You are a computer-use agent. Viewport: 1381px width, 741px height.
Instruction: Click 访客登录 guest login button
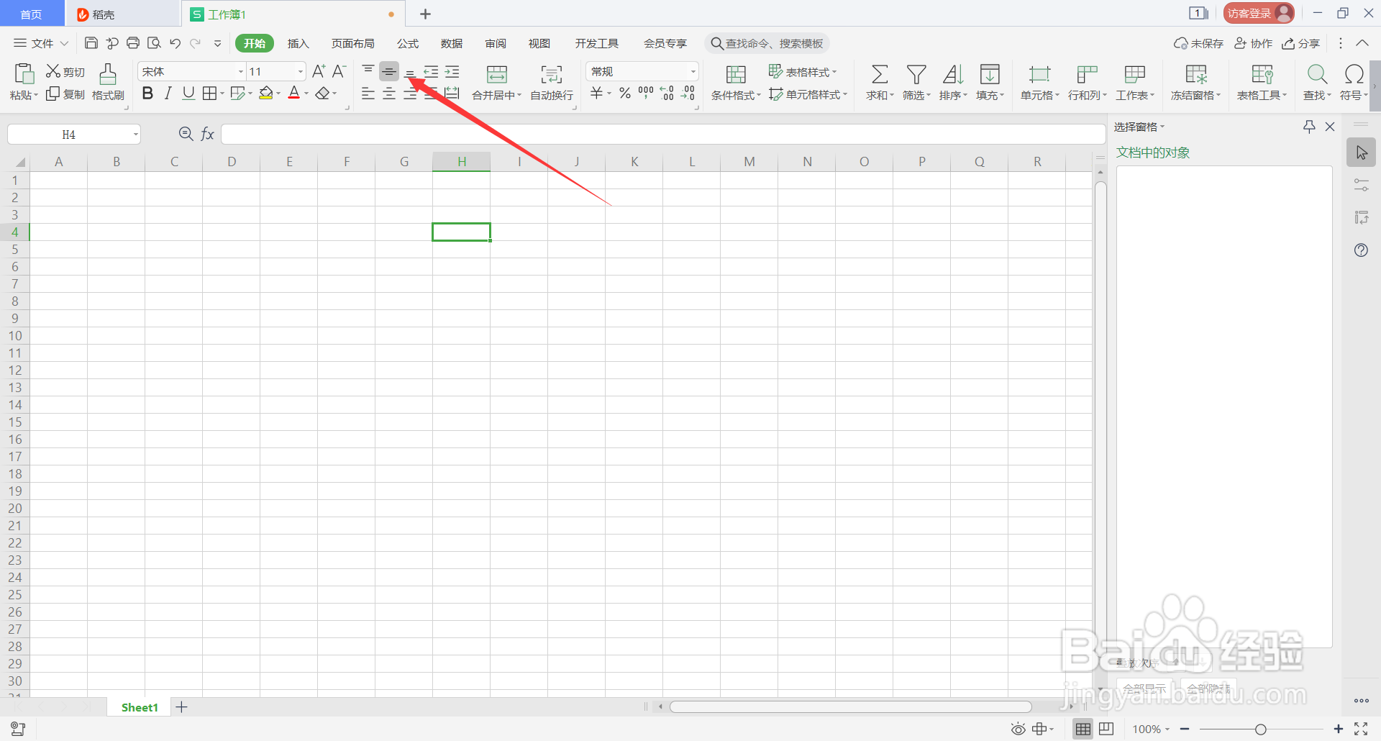tap(1259, 13)
